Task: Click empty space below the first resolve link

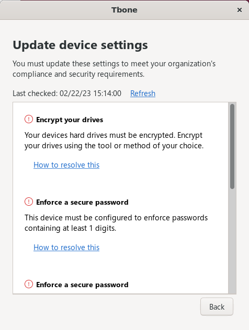Action: coord(120,182)
